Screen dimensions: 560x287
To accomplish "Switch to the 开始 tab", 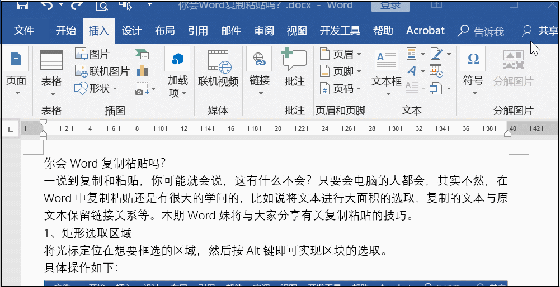I will tap(65, 31).
